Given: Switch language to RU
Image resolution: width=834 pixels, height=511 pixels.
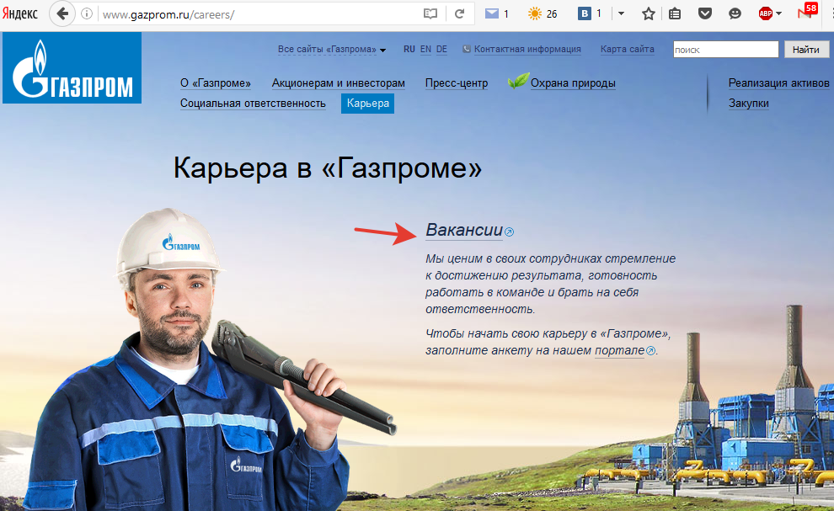Looking at the screenshot, I should pos(409,49).
